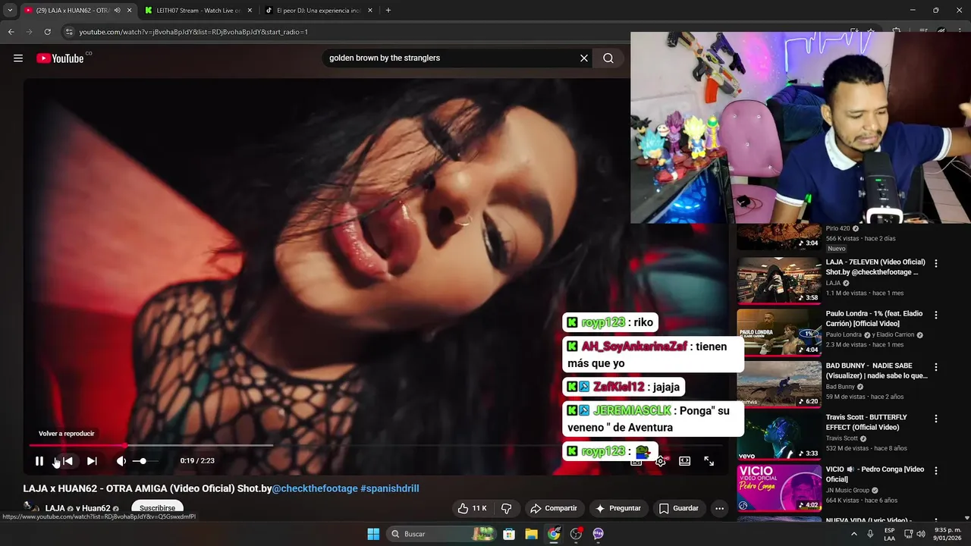Go back in browser history
This screenshot has width=971, height=546.
click(11, 32)
